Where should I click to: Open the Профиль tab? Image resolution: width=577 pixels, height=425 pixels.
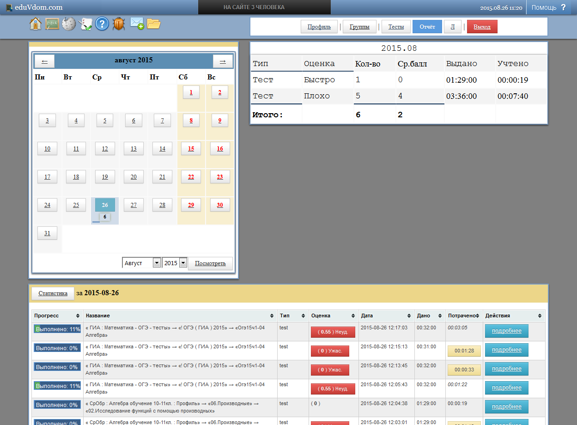pyautogui.click(x=319, y=27)
